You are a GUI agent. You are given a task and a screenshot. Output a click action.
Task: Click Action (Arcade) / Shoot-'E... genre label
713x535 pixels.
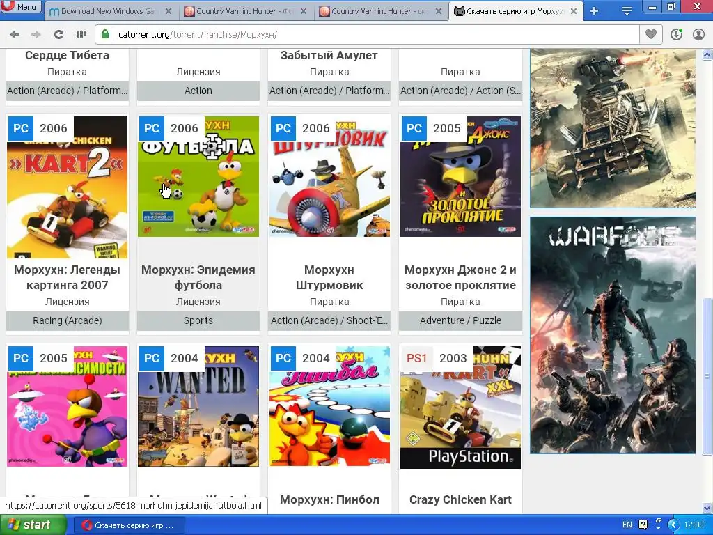pyautogui.click(x=329, y=320)
